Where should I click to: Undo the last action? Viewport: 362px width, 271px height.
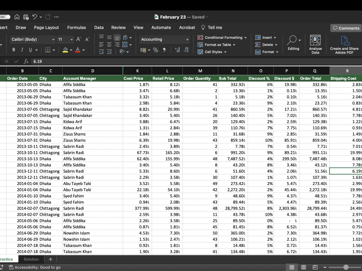tap(35, 17)
